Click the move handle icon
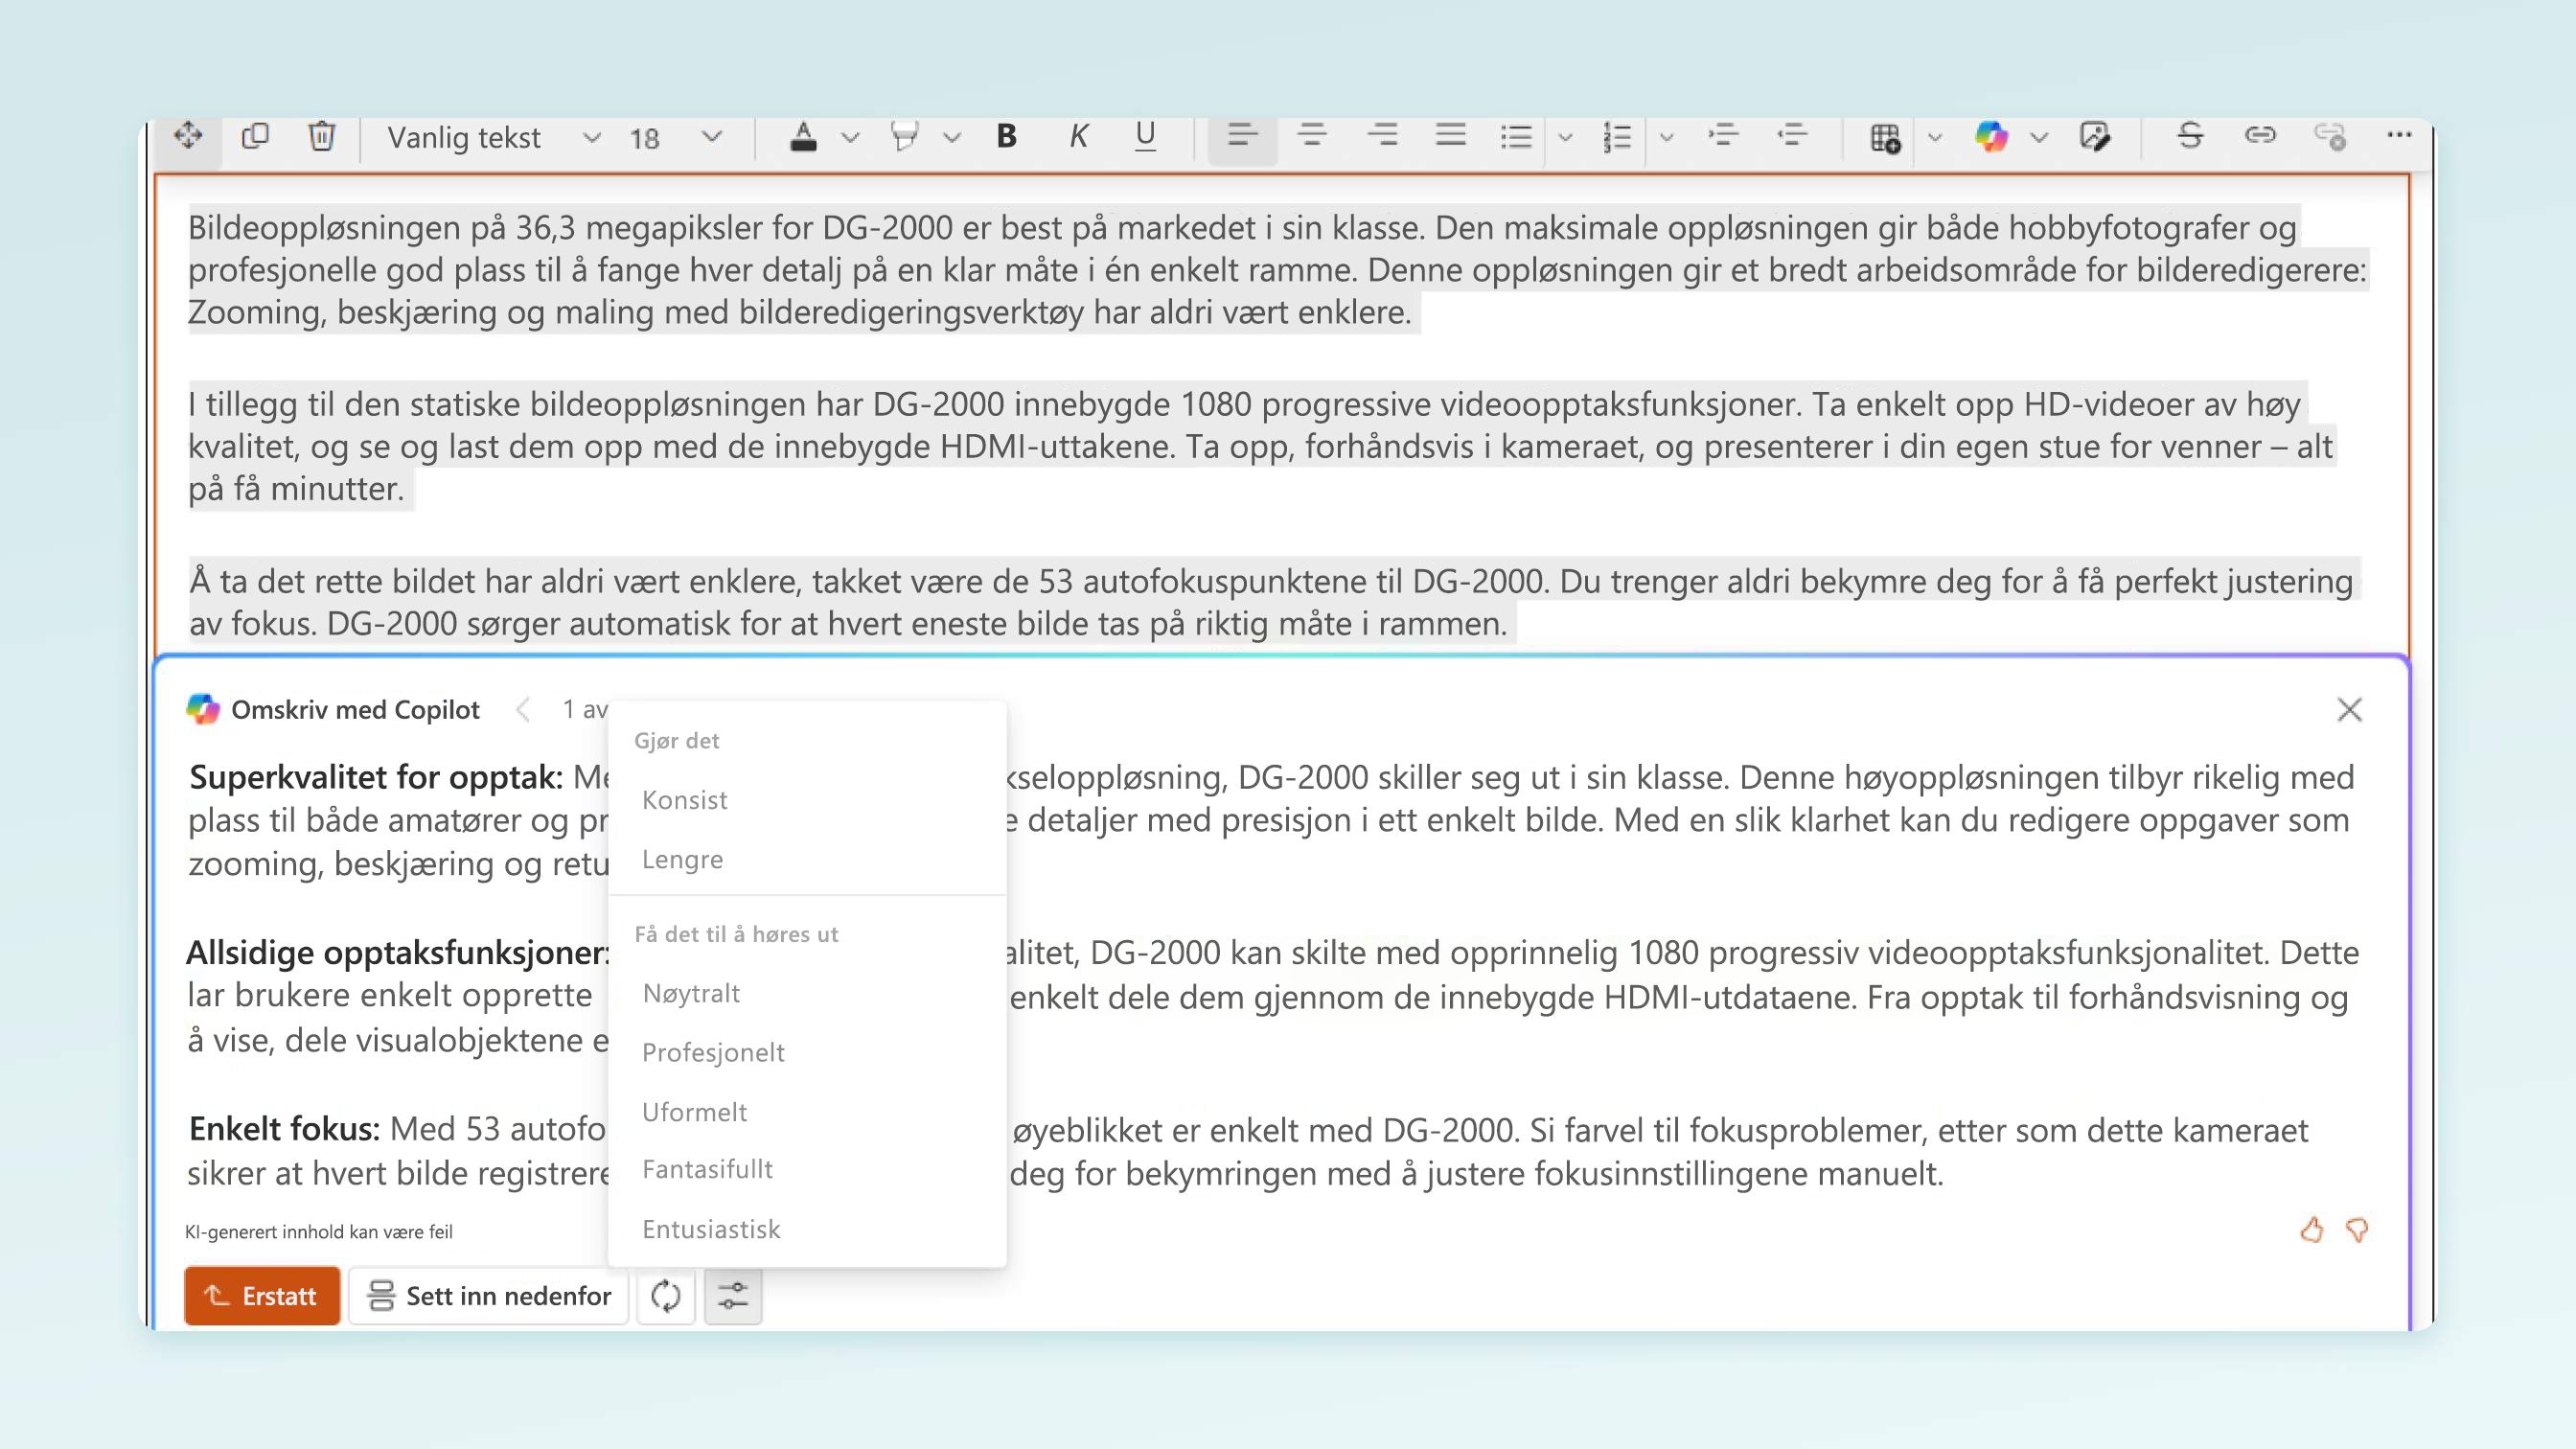This screenshot has width=2576, height=1449. (x=188, y=135)
